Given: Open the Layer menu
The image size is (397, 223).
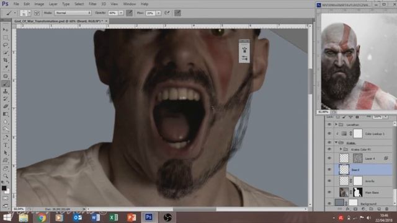Looking at the screenshot, I should 53,4.
